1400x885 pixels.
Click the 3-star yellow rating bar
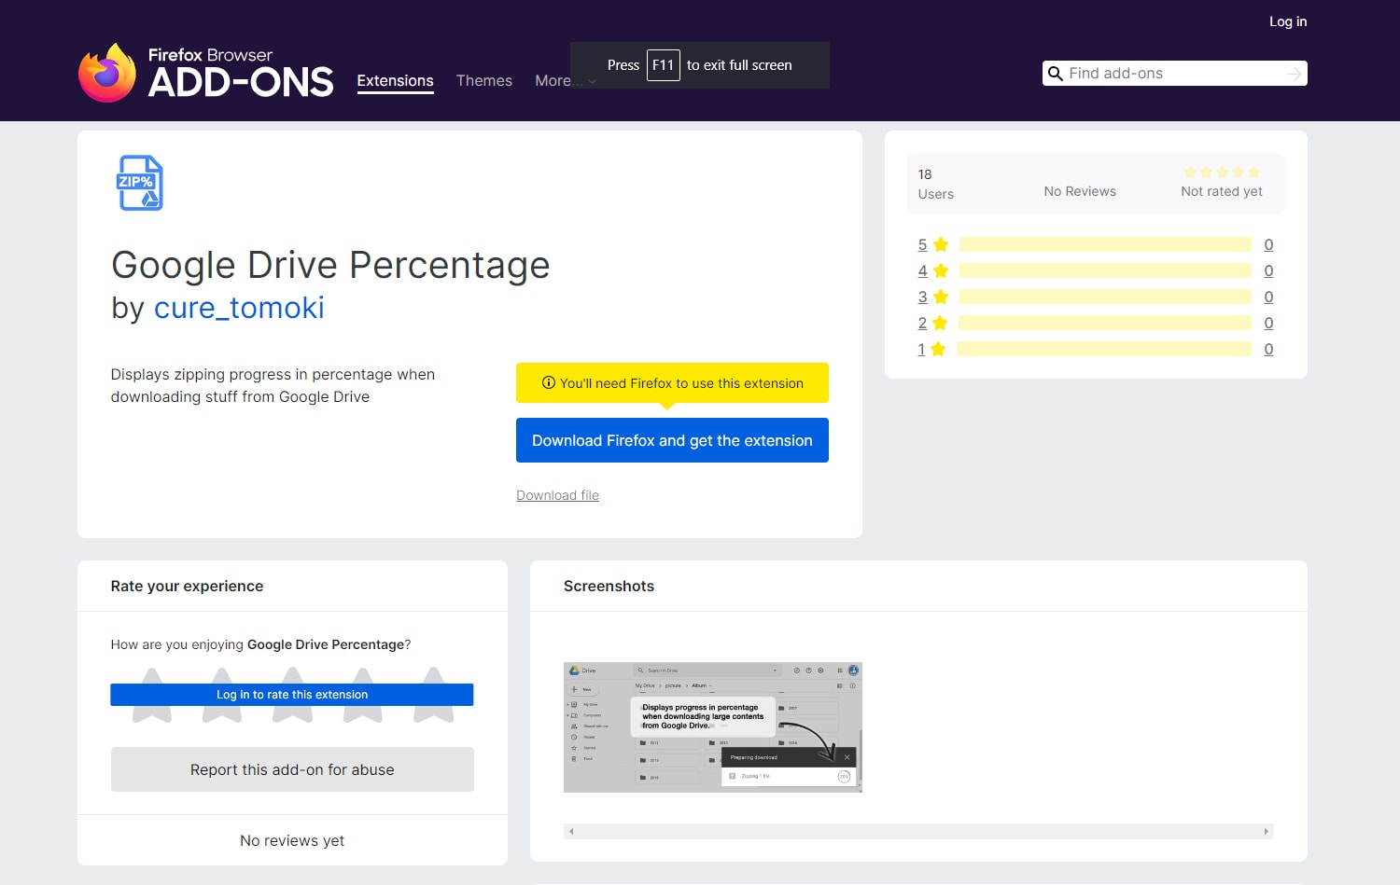[1105, 297]
